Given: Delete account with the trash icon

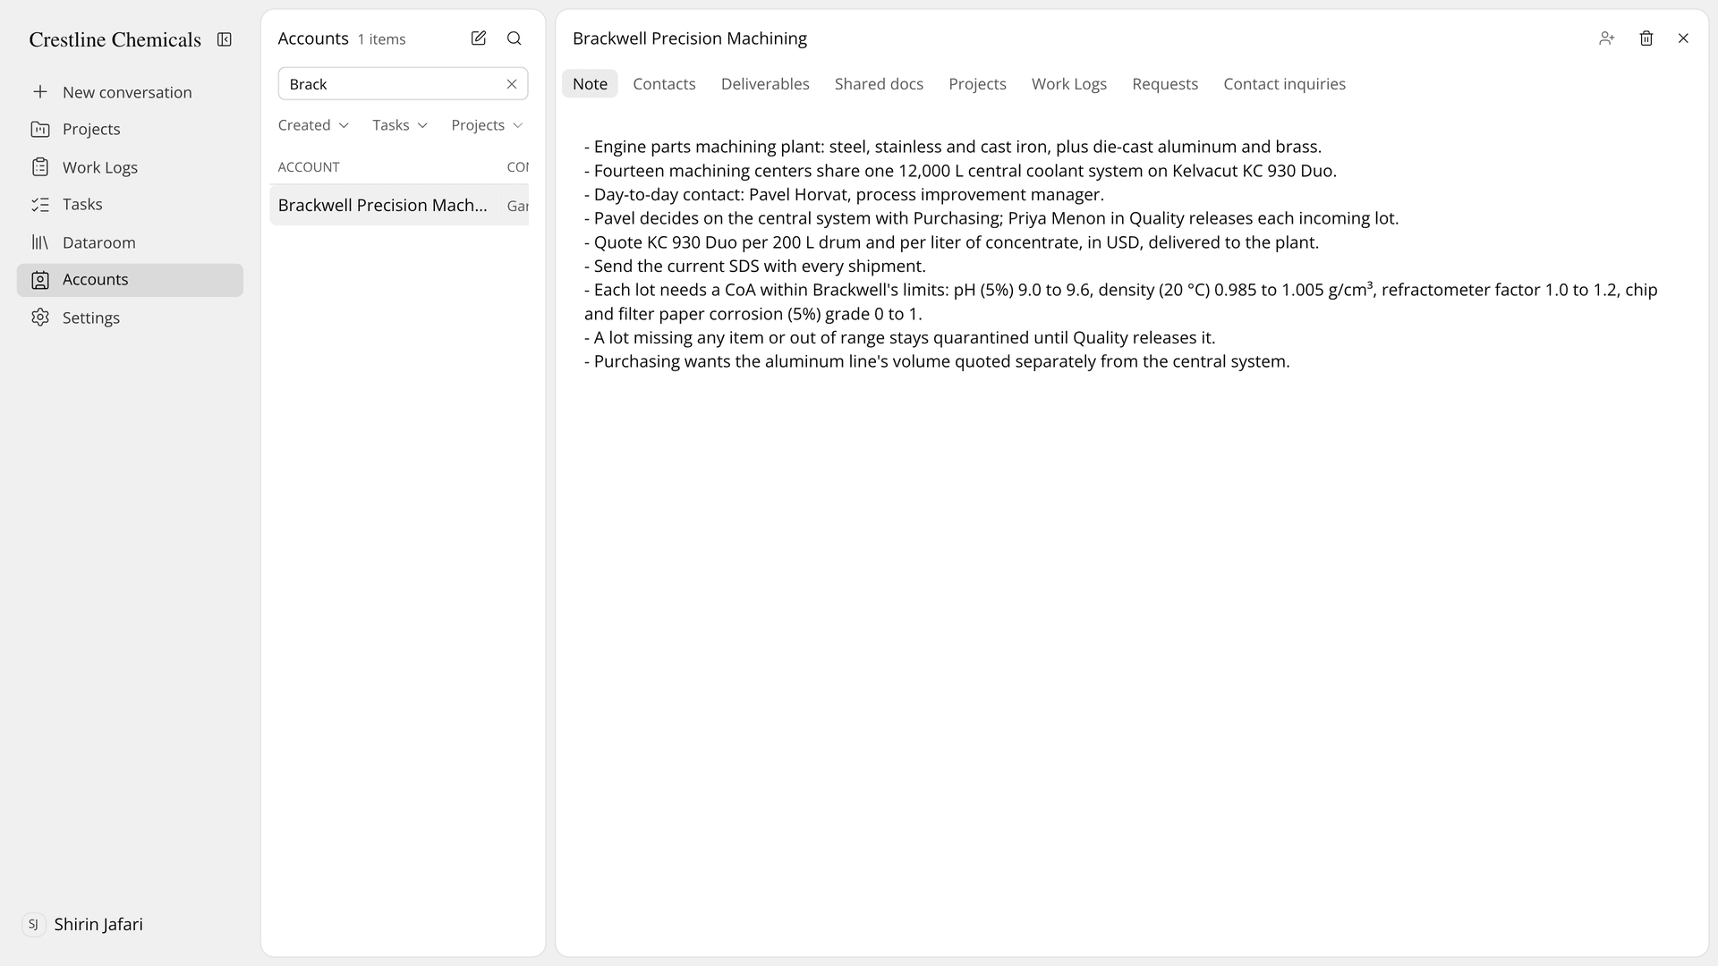Looking at the screenshot, I should [x=1646, y=38].
